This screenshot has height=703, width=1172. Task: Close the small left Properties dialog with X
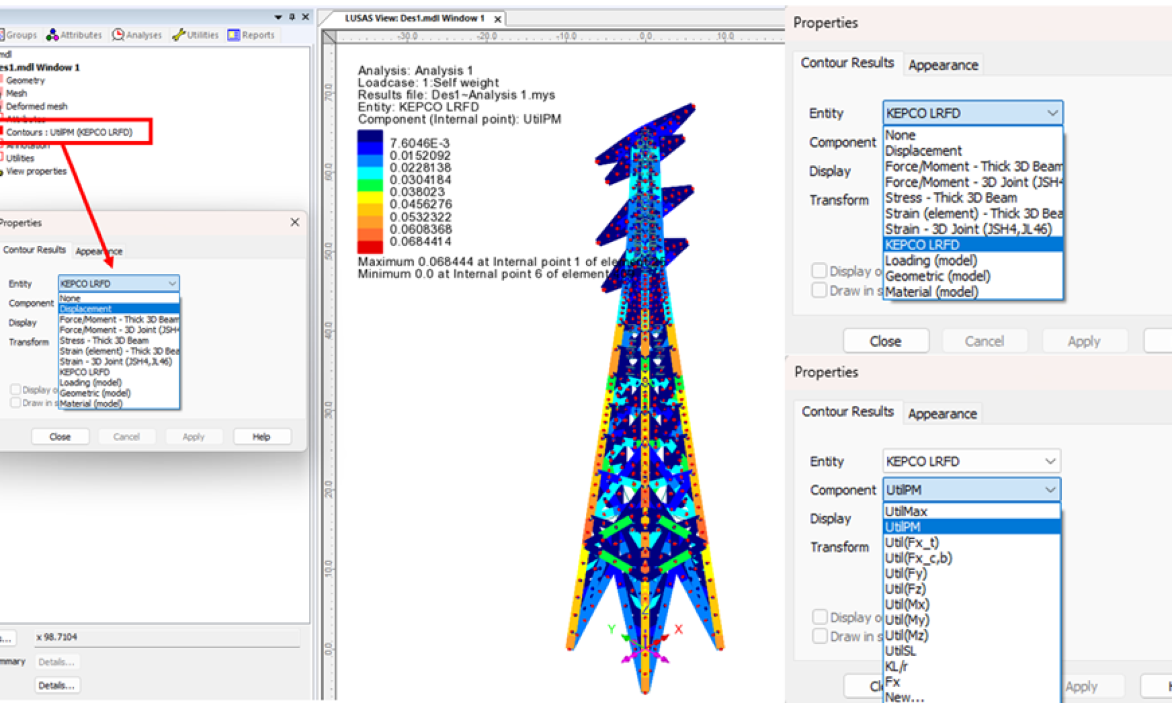pos(295,222)
